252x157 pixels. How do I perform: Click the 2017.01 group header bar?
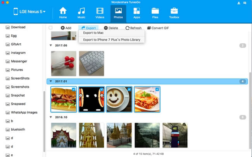(x=147, y=81)
